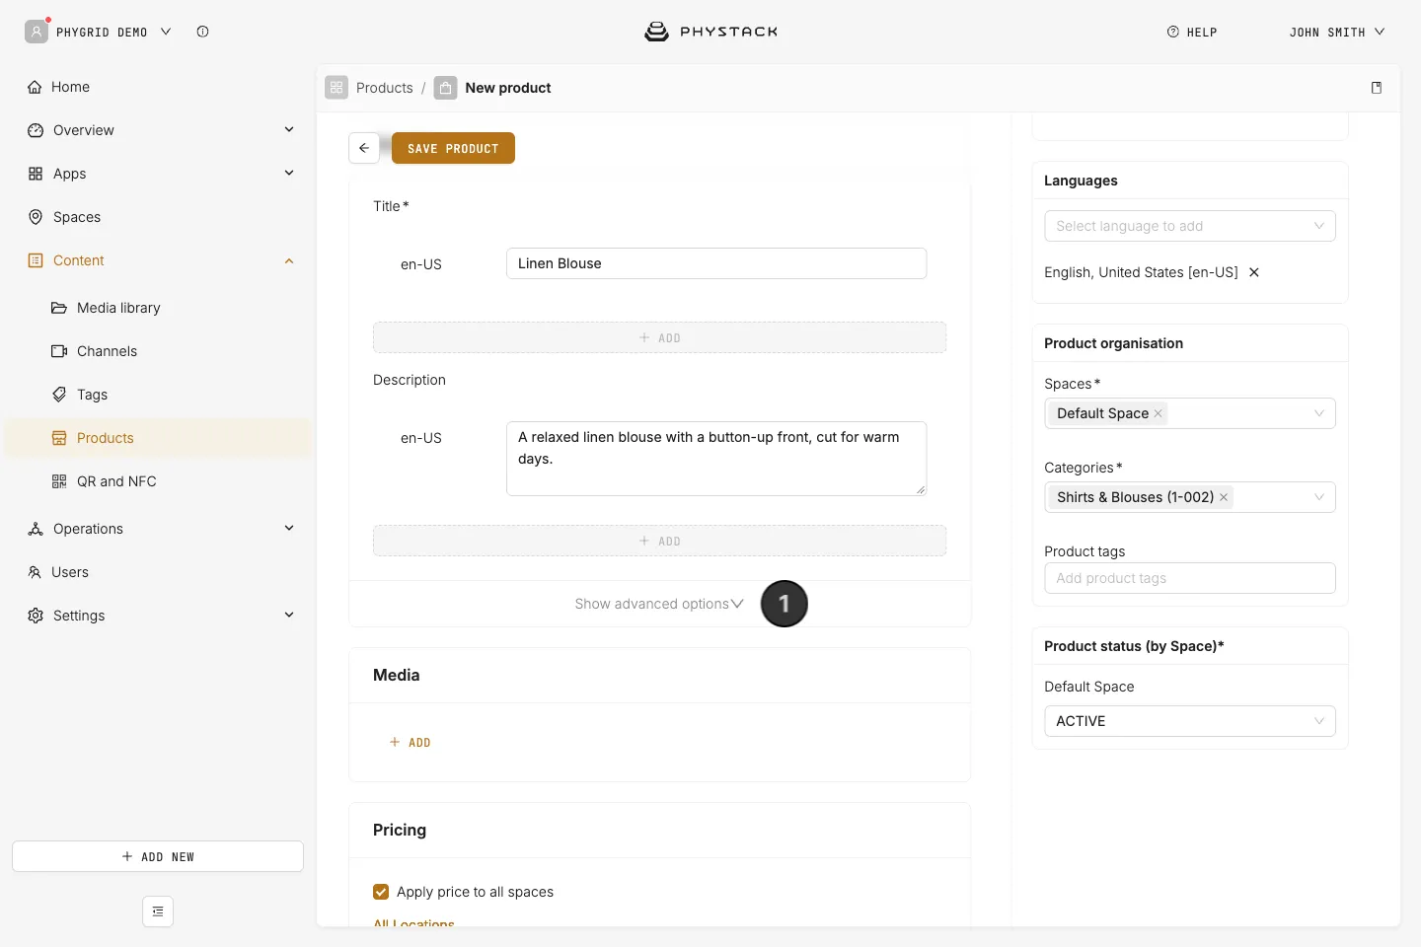Screen dimensions: 1421x947
Task: Click Add under Media section
Action: point(410,742)
